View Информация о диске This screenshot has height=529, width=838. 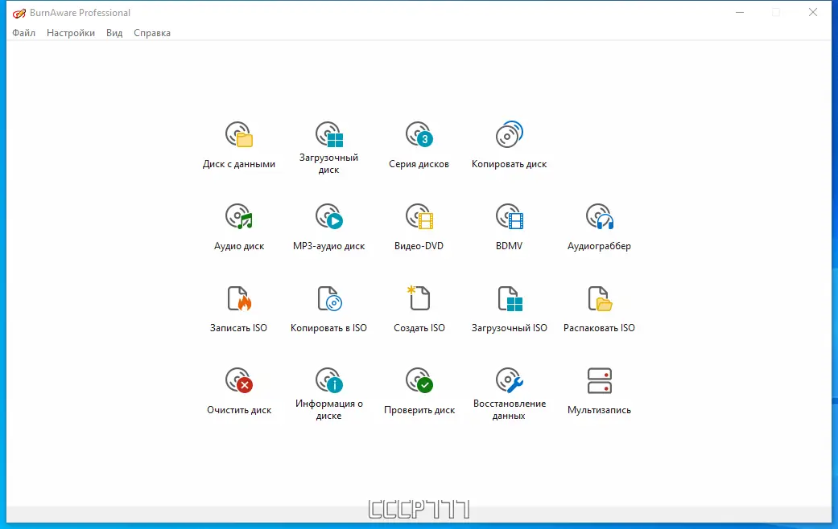tap(328, 388)
